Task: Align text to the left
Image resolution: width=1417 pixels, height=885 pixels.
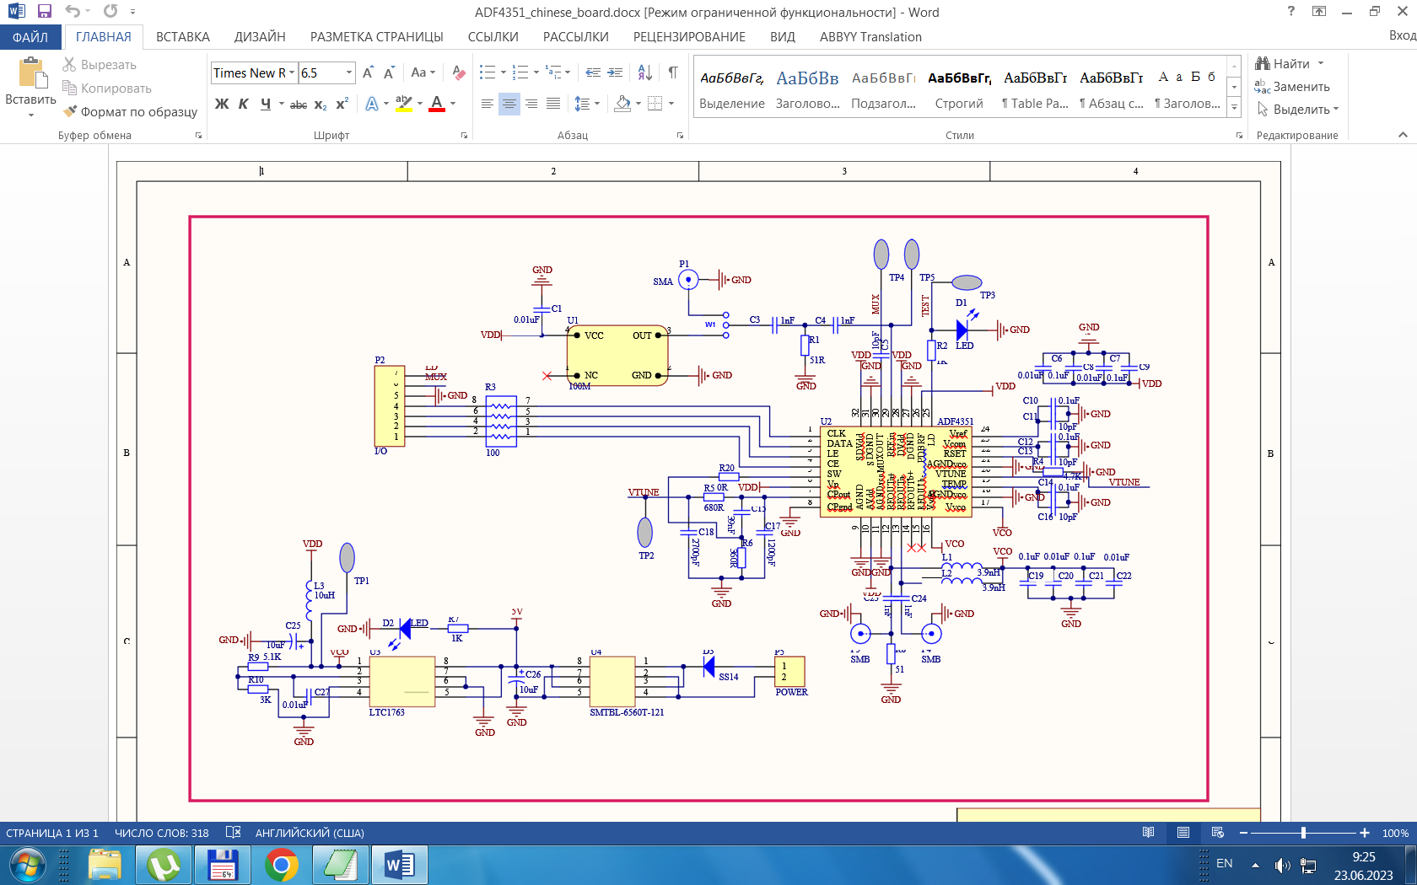Action: (488, 104)
